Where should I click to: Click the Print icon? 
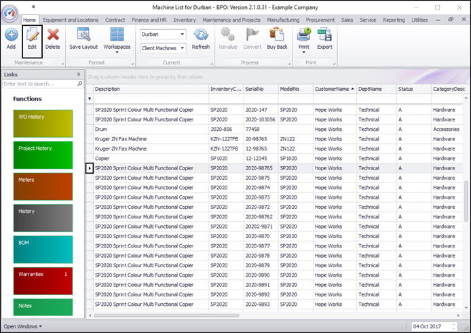[x=303, y=38]
